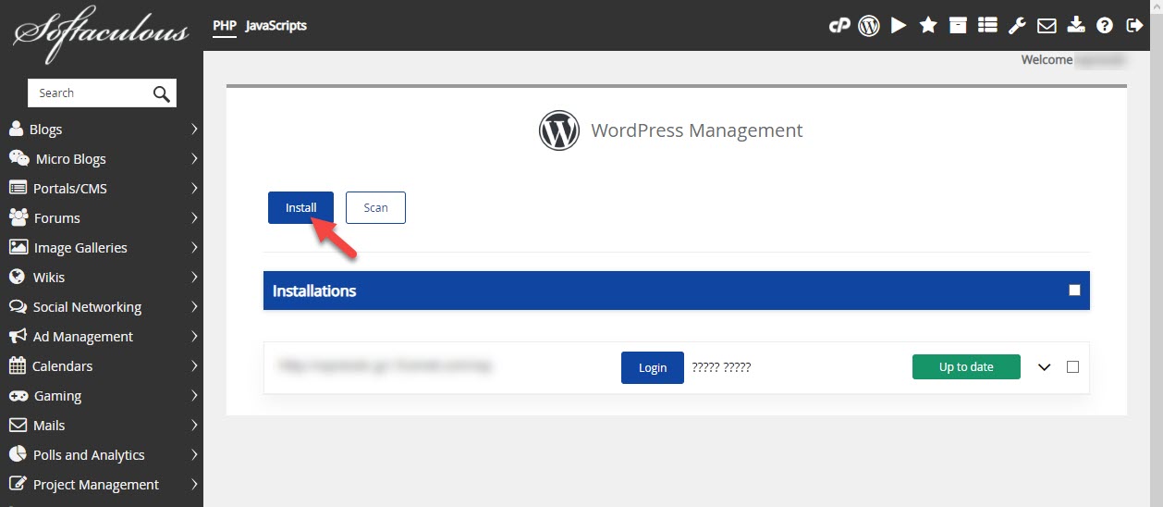1163x507 pixels.
Task: Click the Project Management edit icon
Action: (18, 484)
